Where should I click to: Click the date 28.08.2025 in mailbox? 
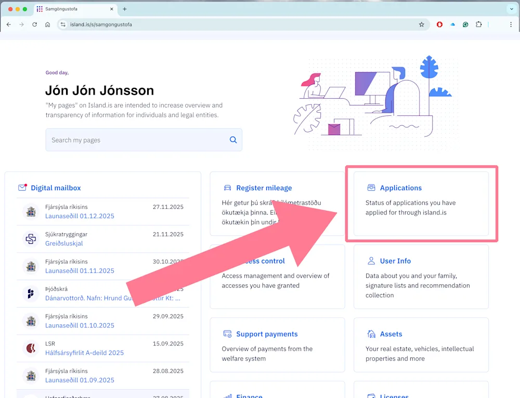[x=168, y=371]
